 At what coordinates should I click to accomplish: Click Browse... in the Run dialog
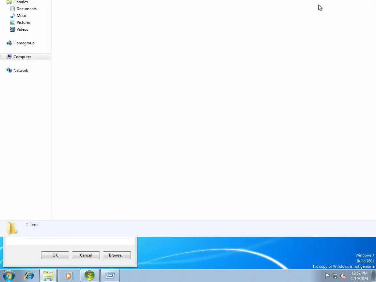tap(117, 255)
